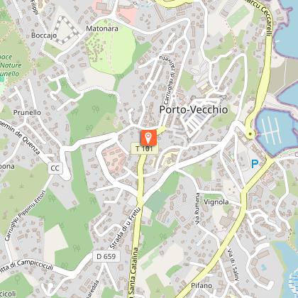
Task: Select the Carrughju Pippinu Ettori street label
Action: tap(25, 216)
